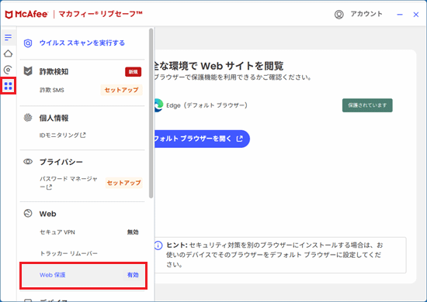Toggle the hamburger menu icon in sidebar
427x302 pixels.
pyautogui.click(x=9, y=37)
